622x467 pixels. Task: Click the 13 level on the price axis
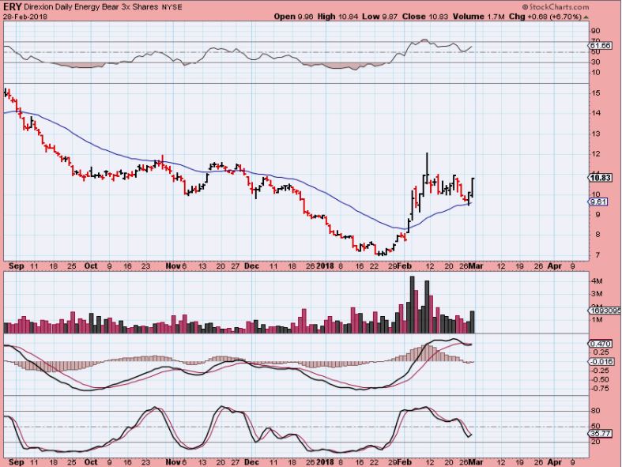(595, 134)
